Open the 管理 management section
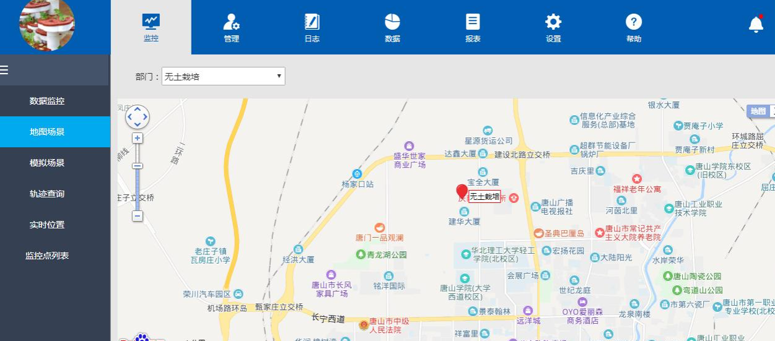The width and height of the screenshot is (775, 341). coord(231,27)
